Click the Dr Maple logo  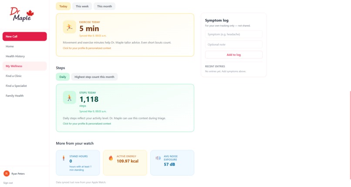coord(22,14)
